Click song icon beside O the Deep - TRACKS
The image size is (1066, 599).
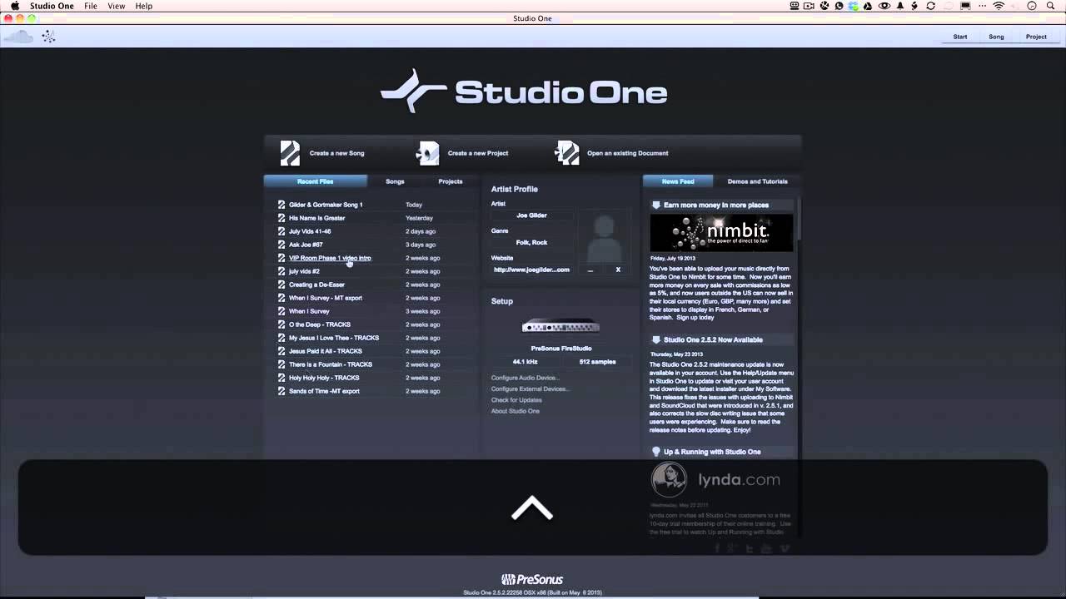tap(281, 324)
